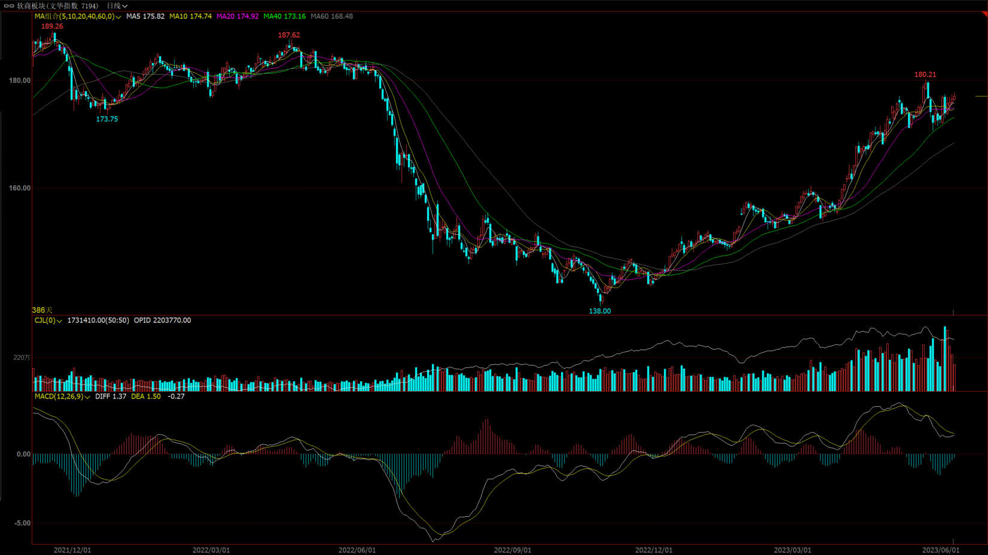
Task: Click the 2022/12/01 date axis marker
Action: pyautogui.click(x=654, y=550)
